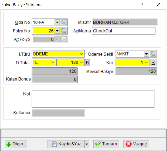The height and width of the screenshot is (151, 167).
Task: Click the Mevcut Bakiye label
Action: (x=100, y=72)
